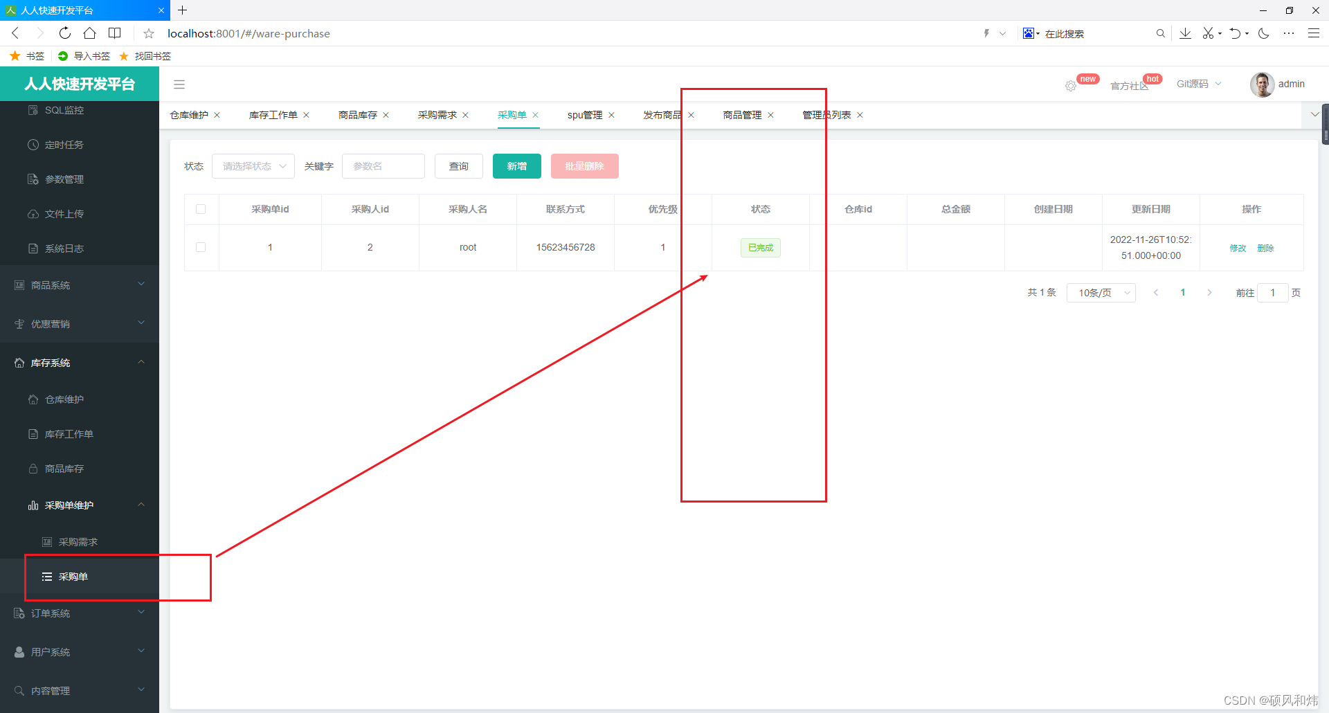Tick the select-all checkbox in table header
Screen dimensions: 1329x713
[x=201, y=209]
